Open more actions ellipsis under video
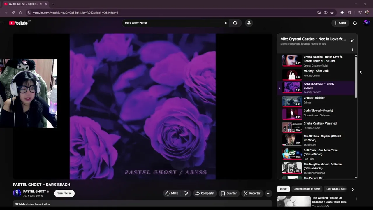The width and height of the screenshot is (373, 210). pos(269,193)
